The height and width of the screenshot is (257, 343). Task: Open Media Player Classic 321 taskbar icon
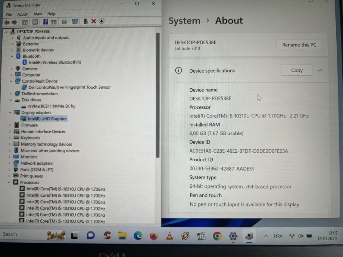[201, 236]
